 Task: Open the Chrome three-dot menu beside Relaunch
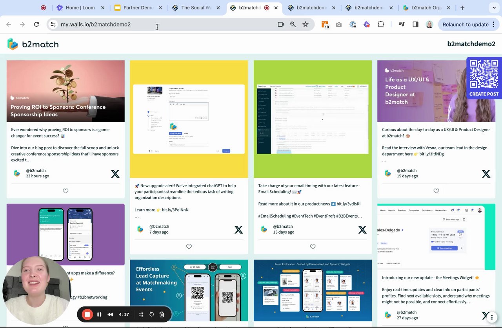[x=493, y=24]
